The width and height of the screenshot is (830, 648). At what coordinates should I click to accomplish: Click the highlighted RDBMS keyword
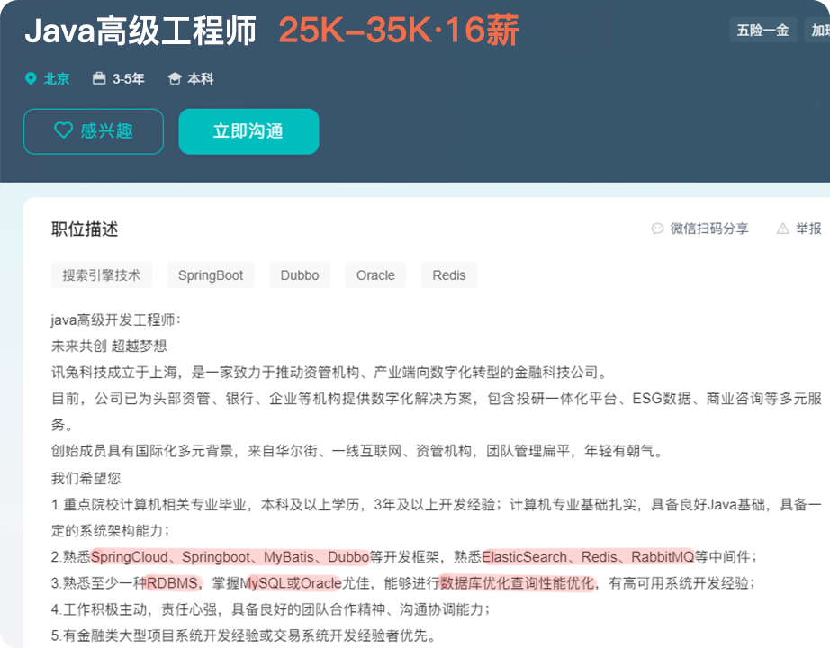pyautogui.click(x=175, y=583)
